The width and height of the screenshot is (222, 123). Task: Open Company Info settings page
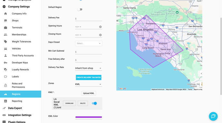click(x=19, y=14)
